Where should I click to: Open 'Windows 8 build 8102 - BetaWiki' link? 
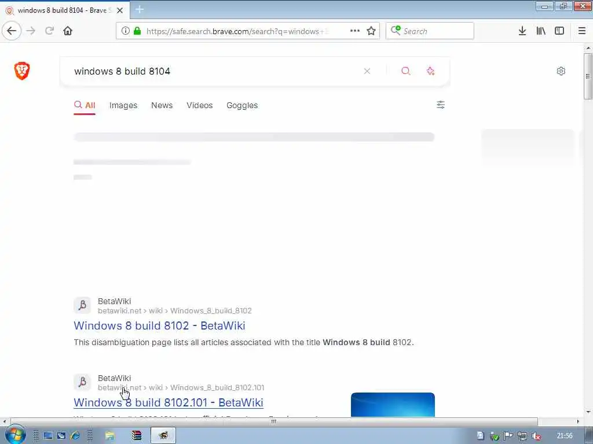tap(160, 326)
